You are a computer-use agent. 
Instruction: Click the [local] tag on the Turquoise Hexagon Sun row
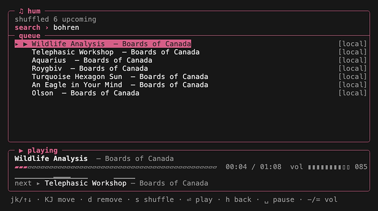point(352,77)
